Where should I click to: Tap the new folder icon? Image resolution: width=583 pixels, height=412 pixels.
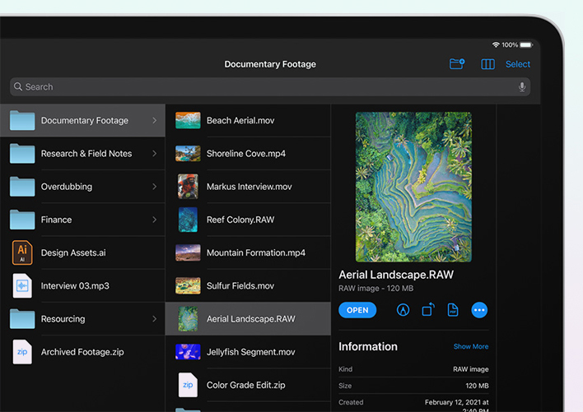point(457,64)
